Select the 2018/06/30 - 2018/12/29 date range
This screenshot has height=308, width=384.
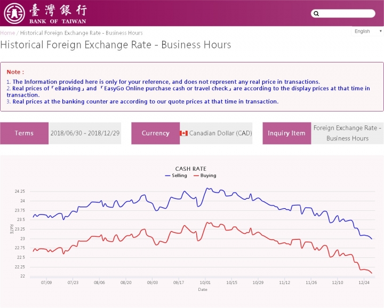point(85,133)
